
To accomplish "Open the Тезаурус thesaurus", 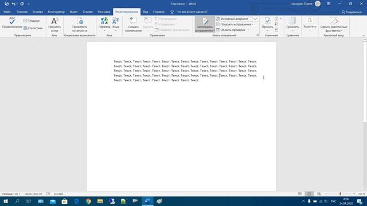I will pos(32,21).
